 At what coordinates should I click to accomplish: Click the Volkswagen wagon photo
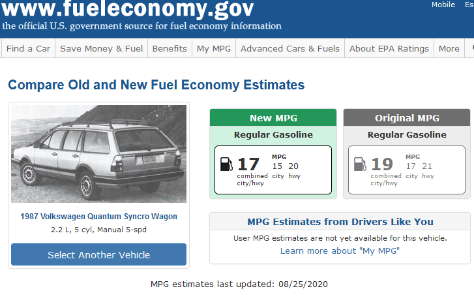point(98,154)
